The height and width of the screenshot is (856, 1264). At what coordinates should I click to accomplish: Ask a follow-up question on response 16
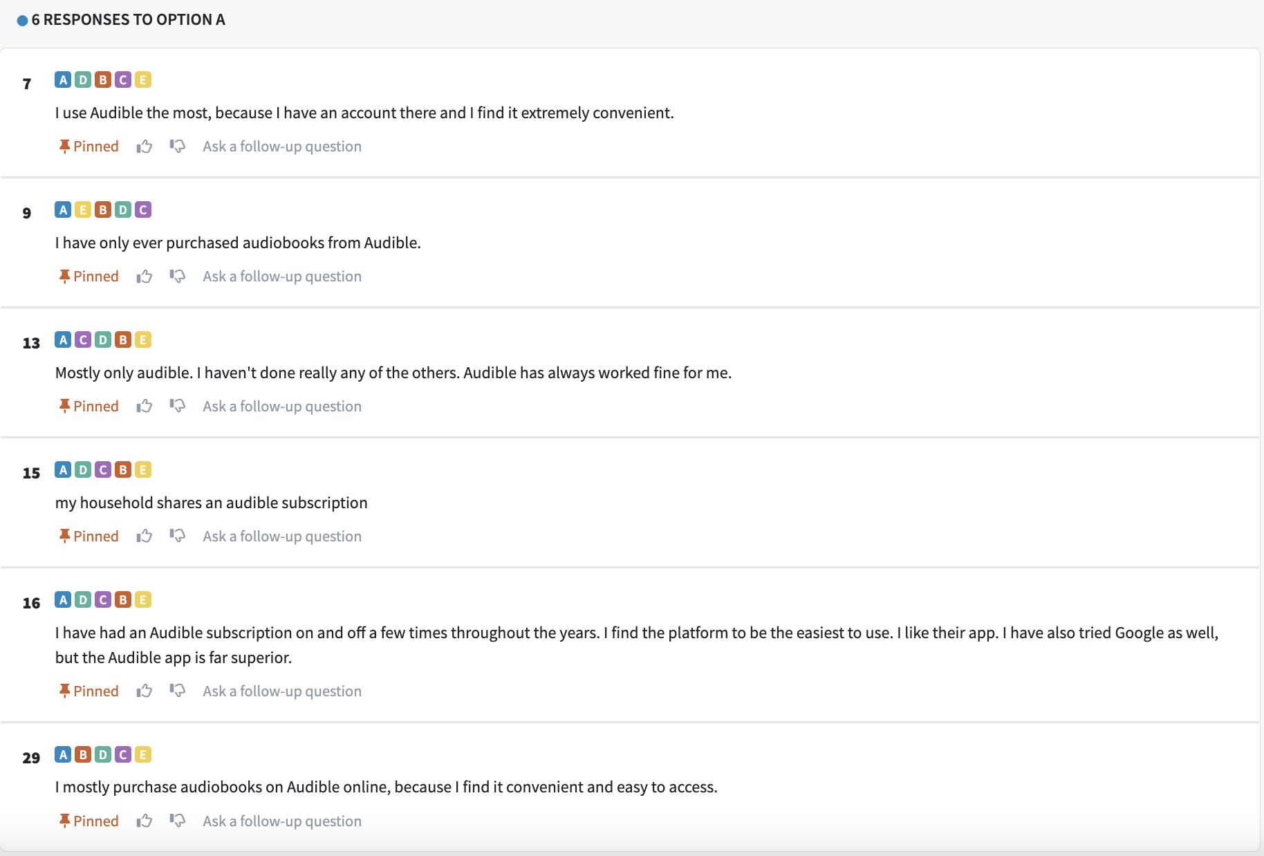(282, 691)
